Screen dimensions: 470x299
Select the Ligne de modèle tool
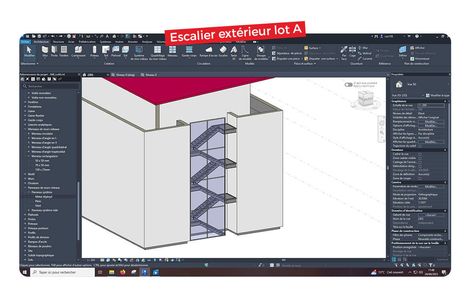point(245,53)
